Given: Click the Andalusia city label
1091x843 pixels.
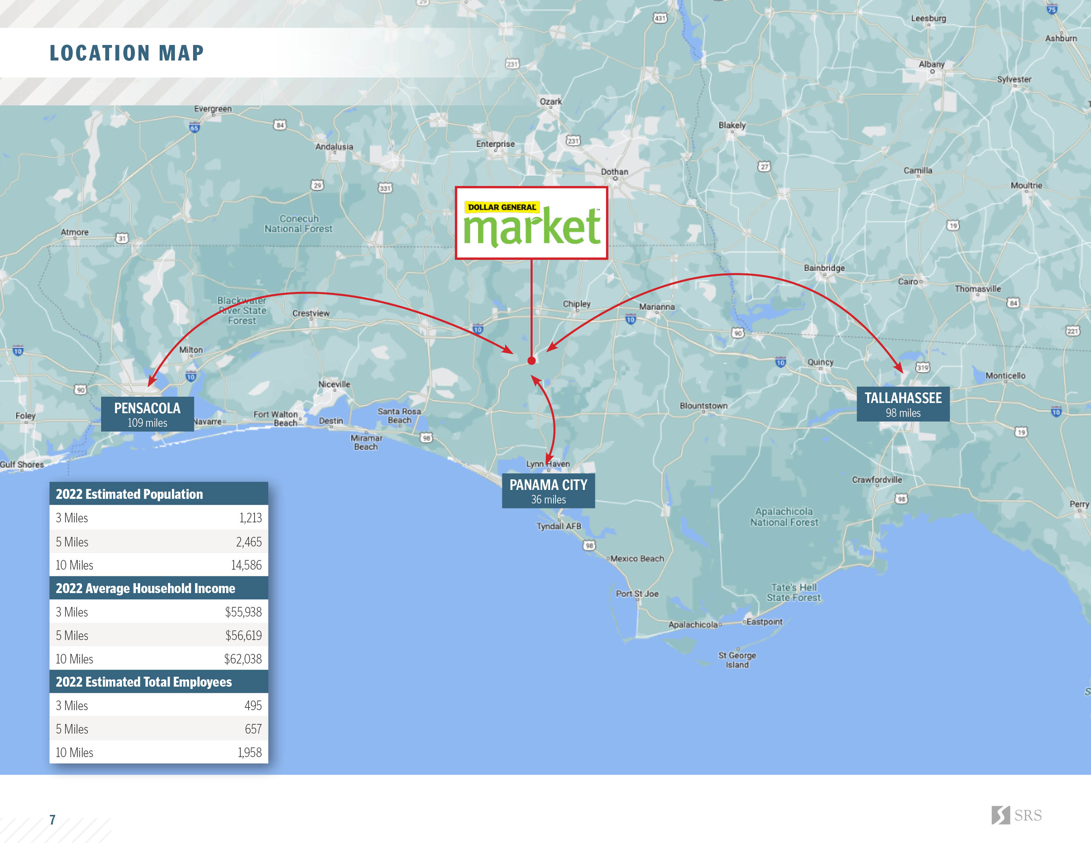Looking at the screenshot, I should (x=334, y=146).
